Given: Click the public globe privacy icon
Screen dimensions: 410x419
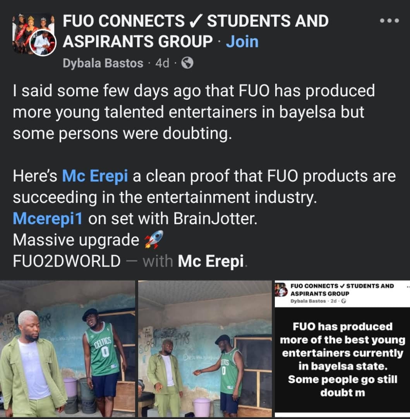Looking at the screenshot, I should 187,63.
